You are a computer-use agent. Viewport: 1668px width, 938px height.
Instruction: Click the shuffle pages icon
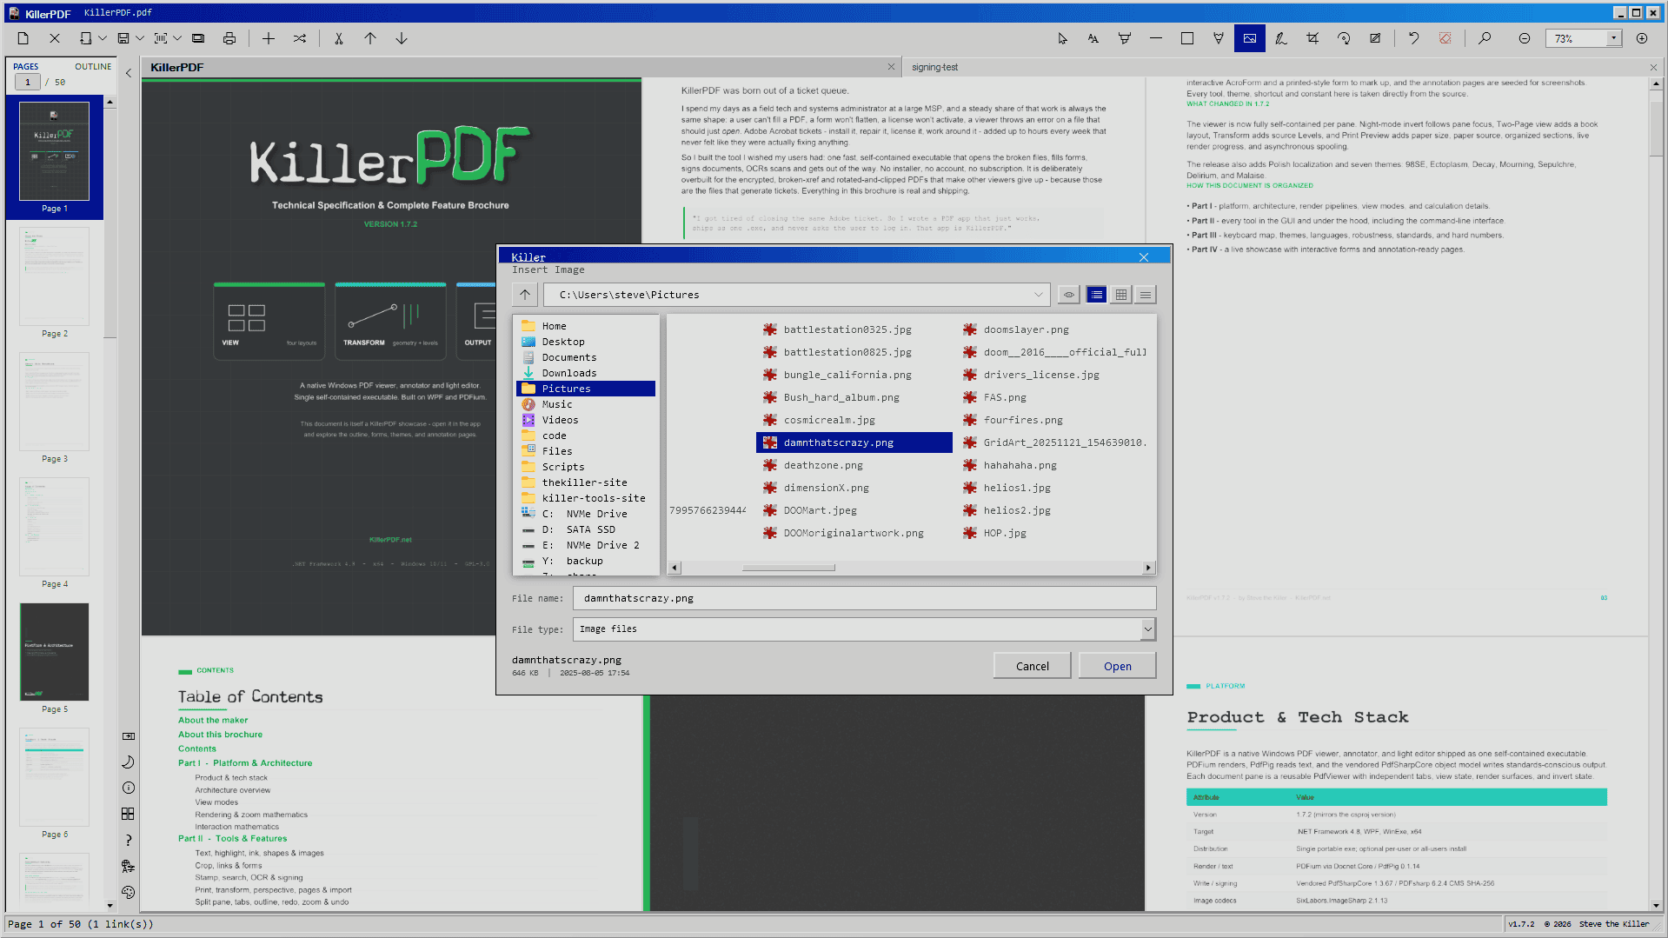point(300,38)
